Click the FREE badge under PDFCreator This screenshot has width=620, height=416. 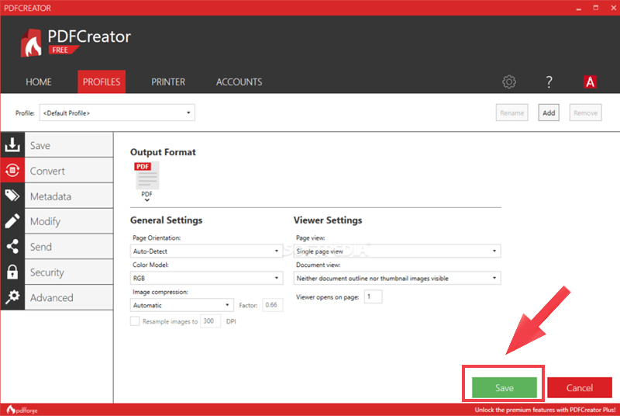[x=64, y=50]
